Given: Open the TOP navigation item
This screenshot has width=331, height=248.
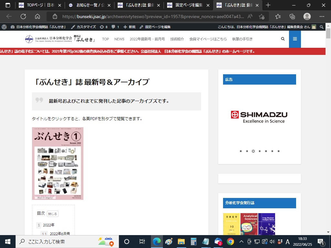Looking at the screenshot, I should tap(106, 39).
